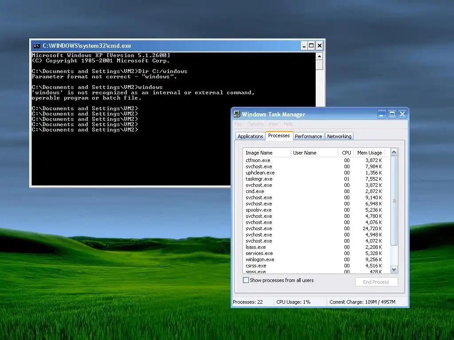Click the End Process button
This screenshot has width=454, height=340.
[376, 282]
